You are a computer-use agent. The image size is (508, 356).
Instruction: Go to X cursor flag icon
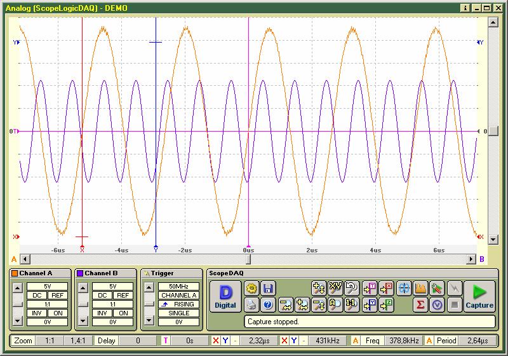point(386,288)
